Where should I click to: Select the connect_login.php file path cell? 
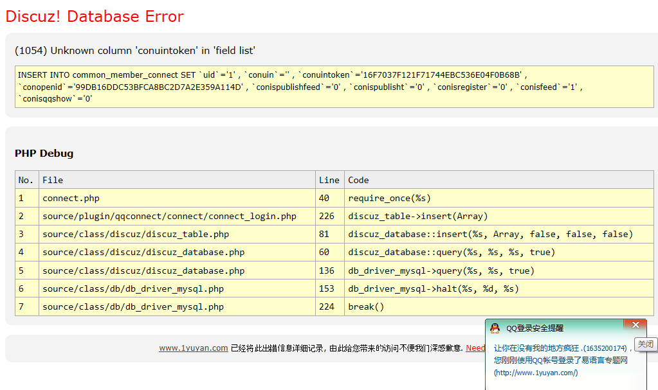169,217
